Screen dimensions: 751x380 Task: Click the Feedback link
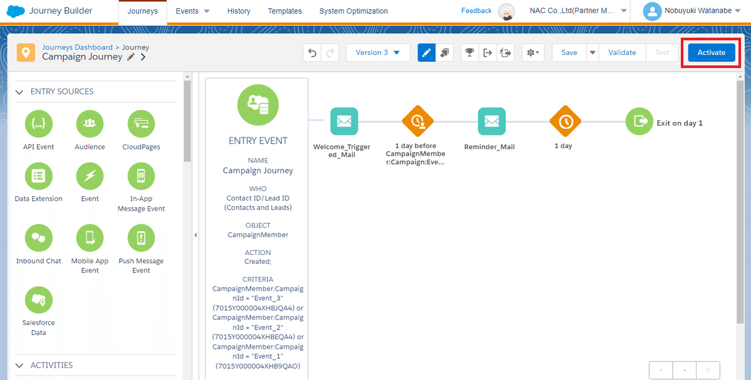(476, 11)
